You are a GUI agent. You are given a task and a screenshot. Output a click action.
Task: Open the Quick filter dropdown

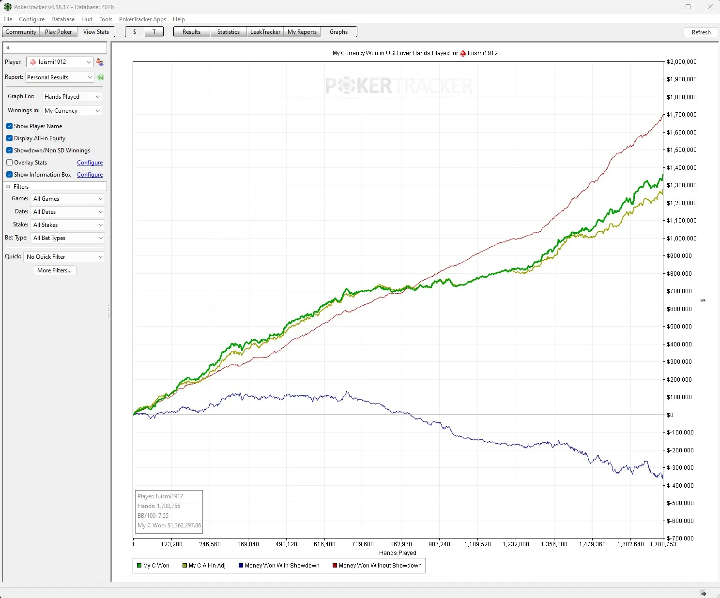pos(64,257)
